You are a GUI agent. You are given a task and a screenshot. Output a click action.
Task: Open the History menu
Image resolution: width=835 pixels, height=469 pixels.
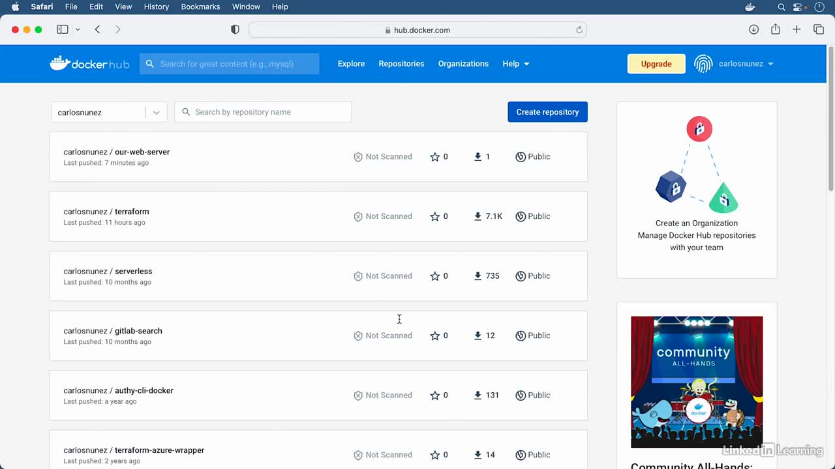click(156, 7)
